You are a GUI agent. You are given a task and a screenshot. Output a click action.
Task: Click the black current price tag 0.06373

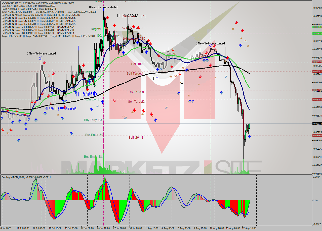pos(317,124)
